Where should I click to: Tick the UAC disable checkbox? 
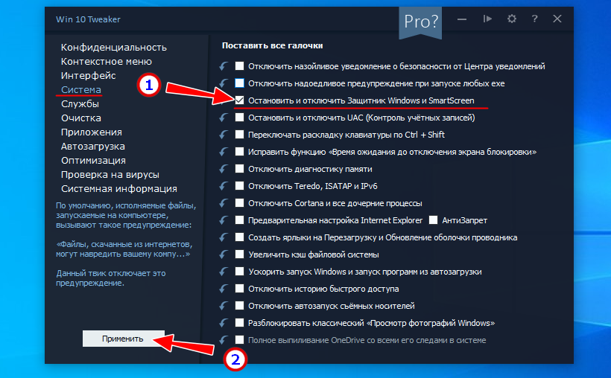coord(240,117)
